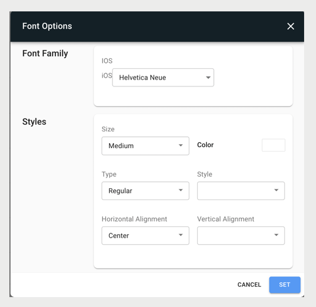Screen dimensions: 316x307
Task: Open the empty Style dropdown
Action: [x=241, y=191]
